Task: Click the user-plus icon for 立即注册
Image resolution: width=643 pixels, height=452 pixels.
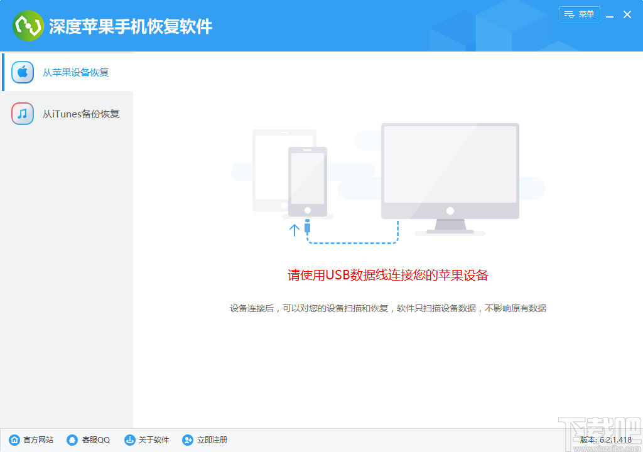Action: [x=187, y=439]
